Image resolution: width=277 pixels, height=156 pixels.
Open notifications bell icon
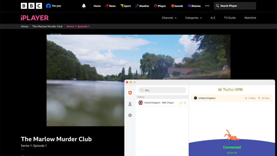[84, 6]
